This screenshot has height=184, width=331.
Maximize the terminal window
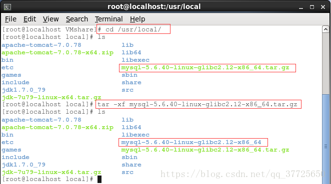click(x=312, y=7)
